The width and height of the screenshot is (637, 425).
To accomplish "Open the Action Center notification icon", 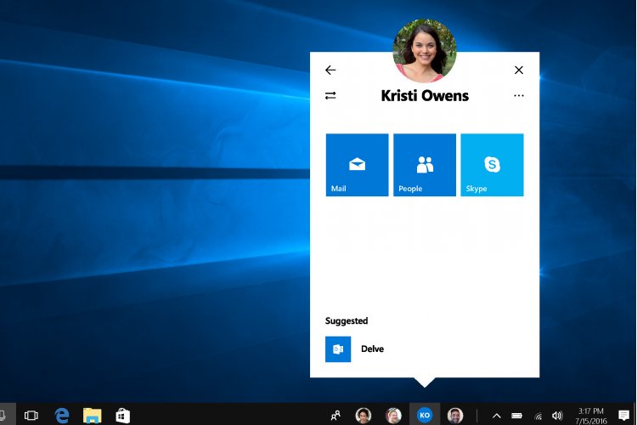I will coord(623,416).
